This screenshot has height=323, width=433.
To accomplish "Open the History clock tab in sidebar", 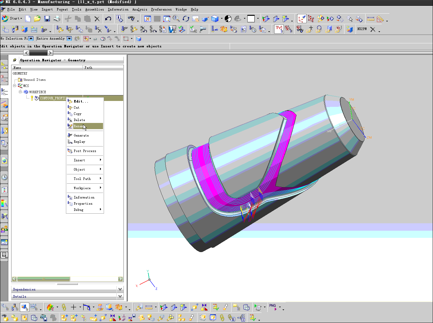I will tap(4, 177).
